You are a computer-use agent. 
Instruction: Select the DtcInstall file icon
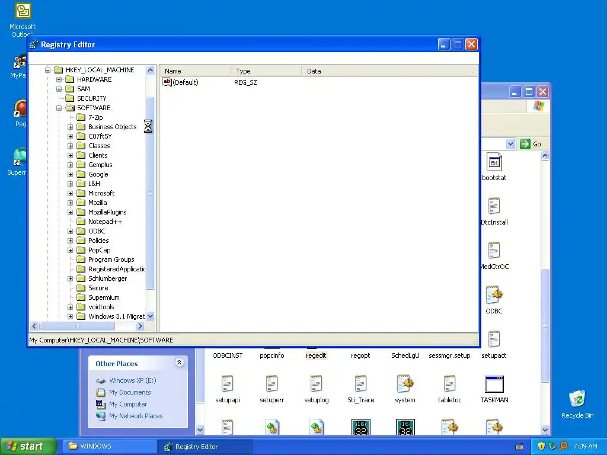pyautogui.click(x=494, y=206)
